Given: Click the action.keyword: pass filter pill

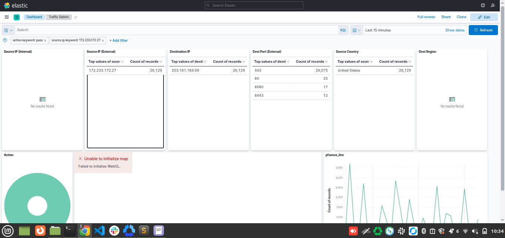Looking at the screenshot, I should point(28,40).
